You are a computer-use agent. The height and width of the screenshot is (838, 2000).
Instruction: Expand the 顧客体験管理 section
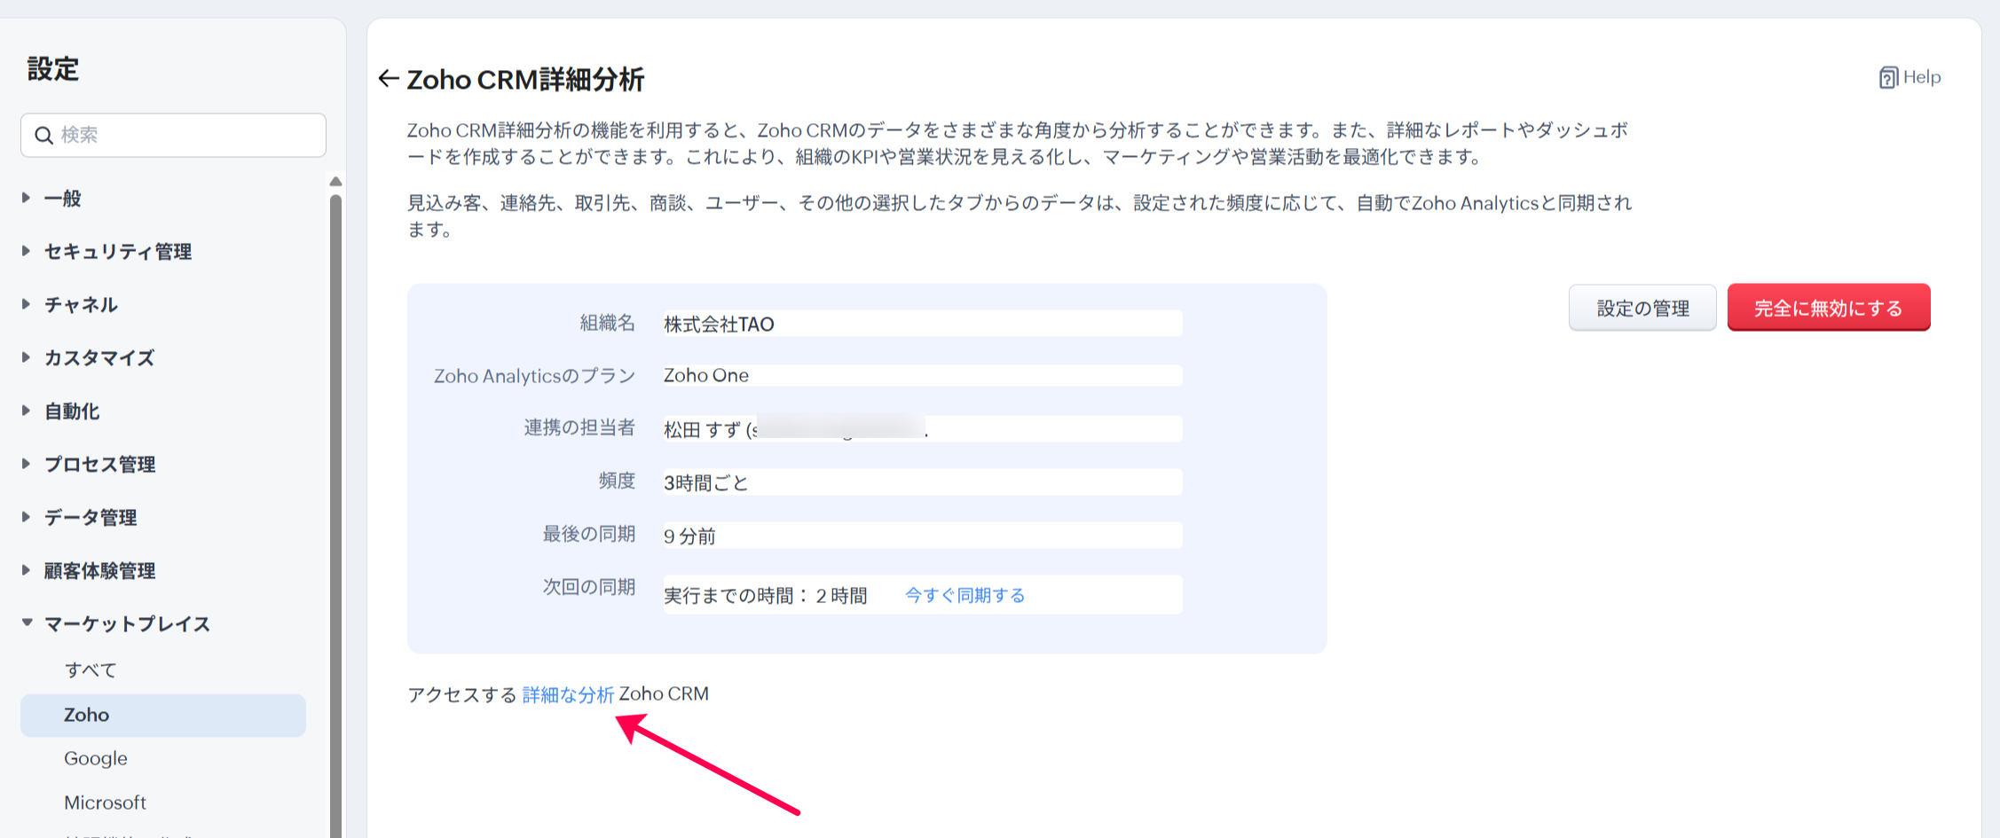coord(99,571)
